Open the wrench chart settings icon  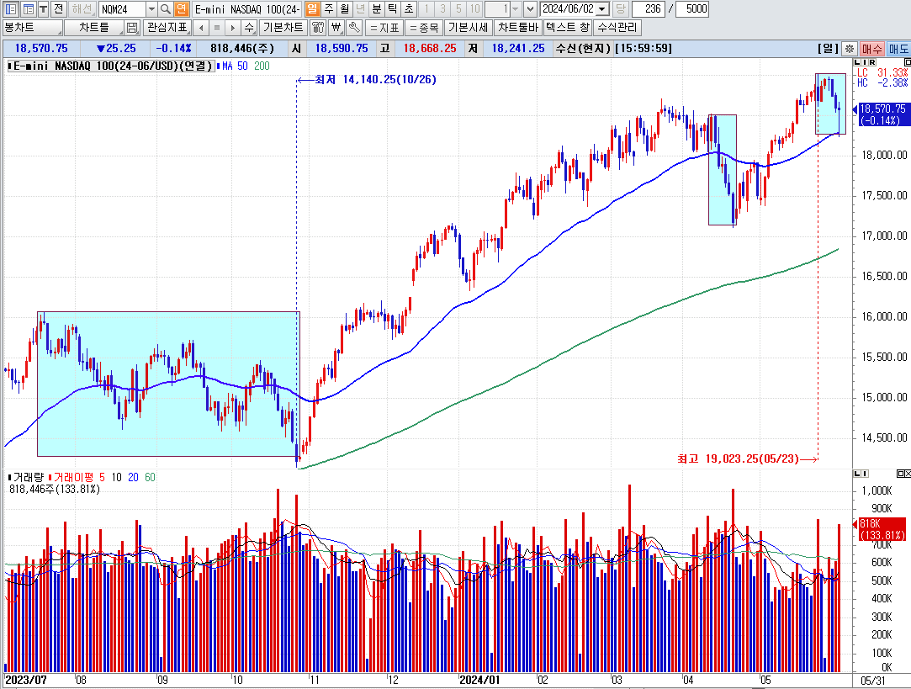(x=354, y=28)
